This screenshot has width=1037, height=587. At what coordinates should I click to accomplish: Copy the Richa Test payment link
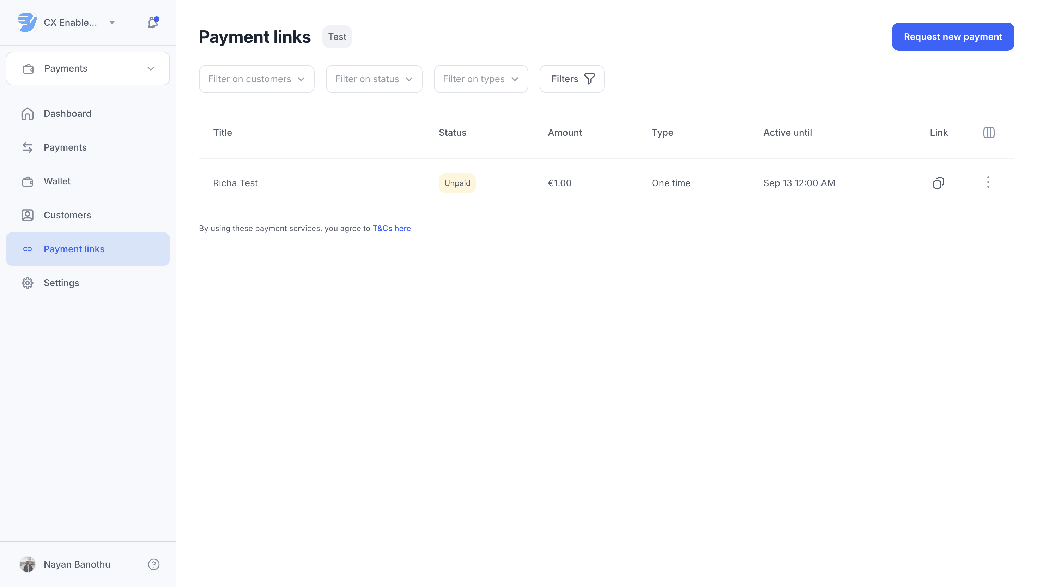pyautogui.click(x=938, y=183)
